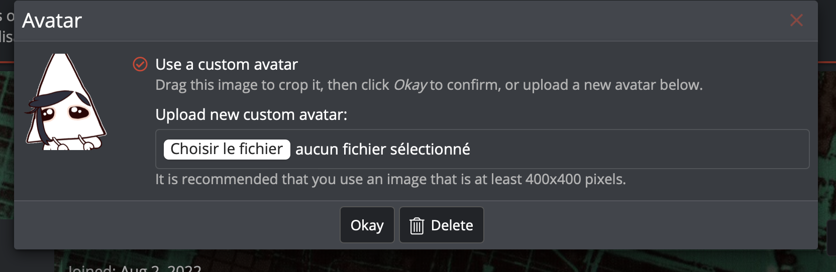Click the Joined Aug 2, 2022 text behind the dialog
836x272 pixels.
coord(135,267)
